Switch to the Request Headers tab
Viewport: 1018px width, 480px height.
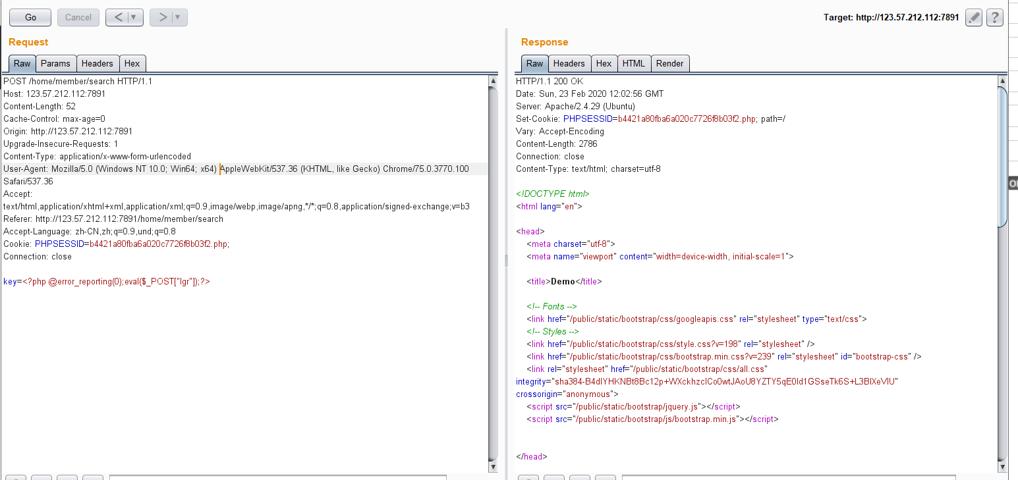tap(98, 64)
